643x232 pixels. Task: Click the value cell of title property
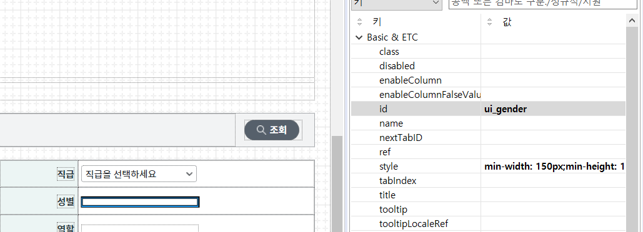[x=553, y=195]
